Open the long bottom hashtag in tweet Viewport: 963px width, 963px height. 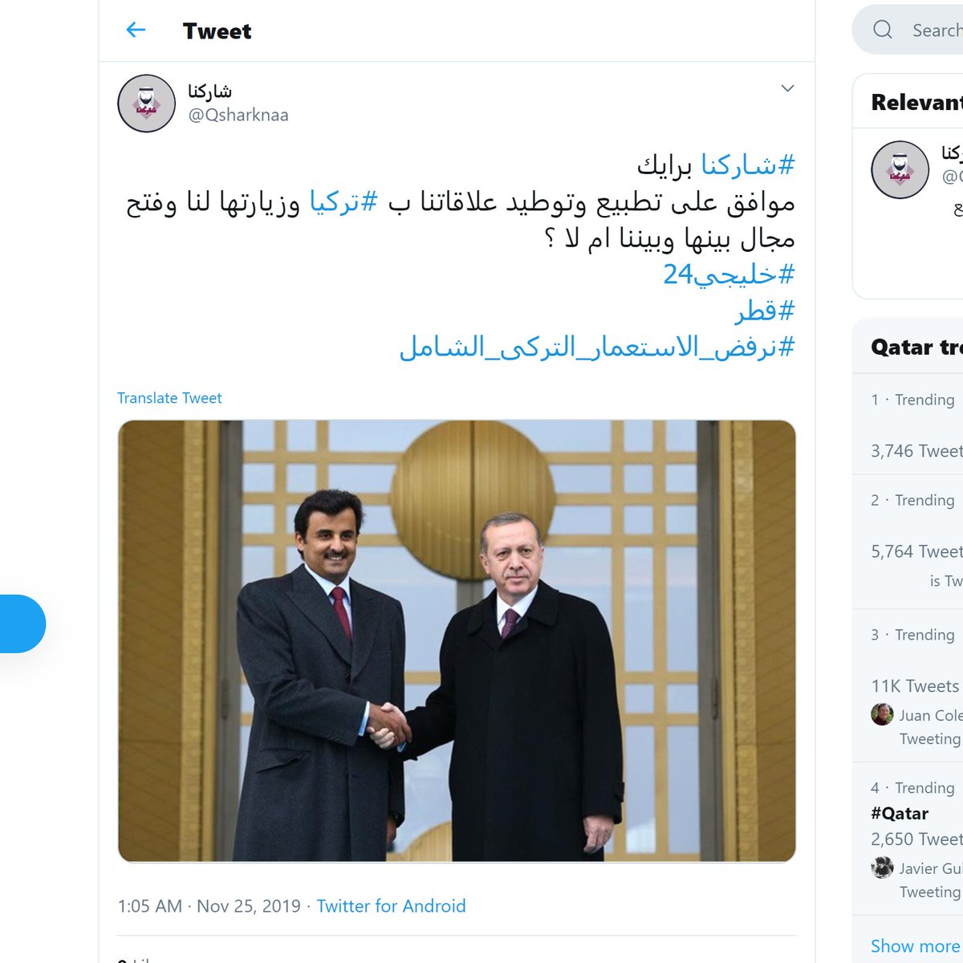click(597, 347)
